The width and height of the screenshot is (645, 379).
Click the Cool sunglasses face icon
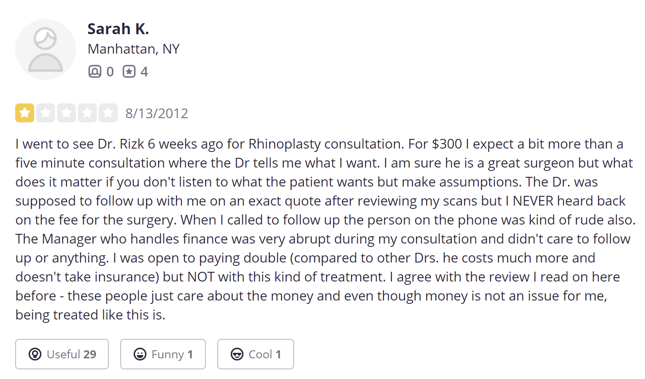click(x=237, y=354)
